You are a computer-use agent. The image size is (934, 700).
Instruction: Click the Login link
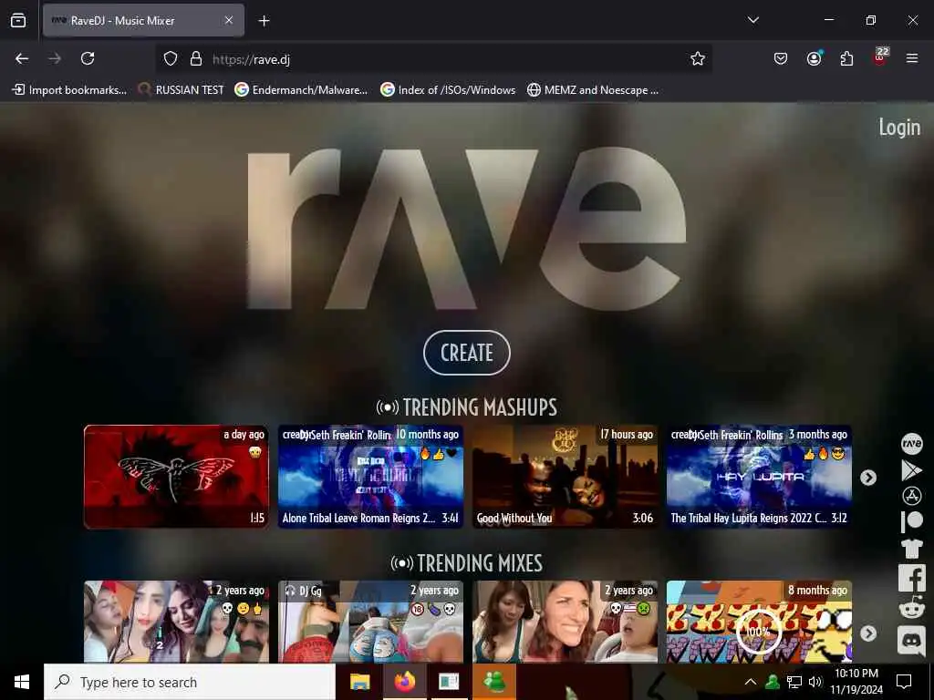click(x=898, y=127)
